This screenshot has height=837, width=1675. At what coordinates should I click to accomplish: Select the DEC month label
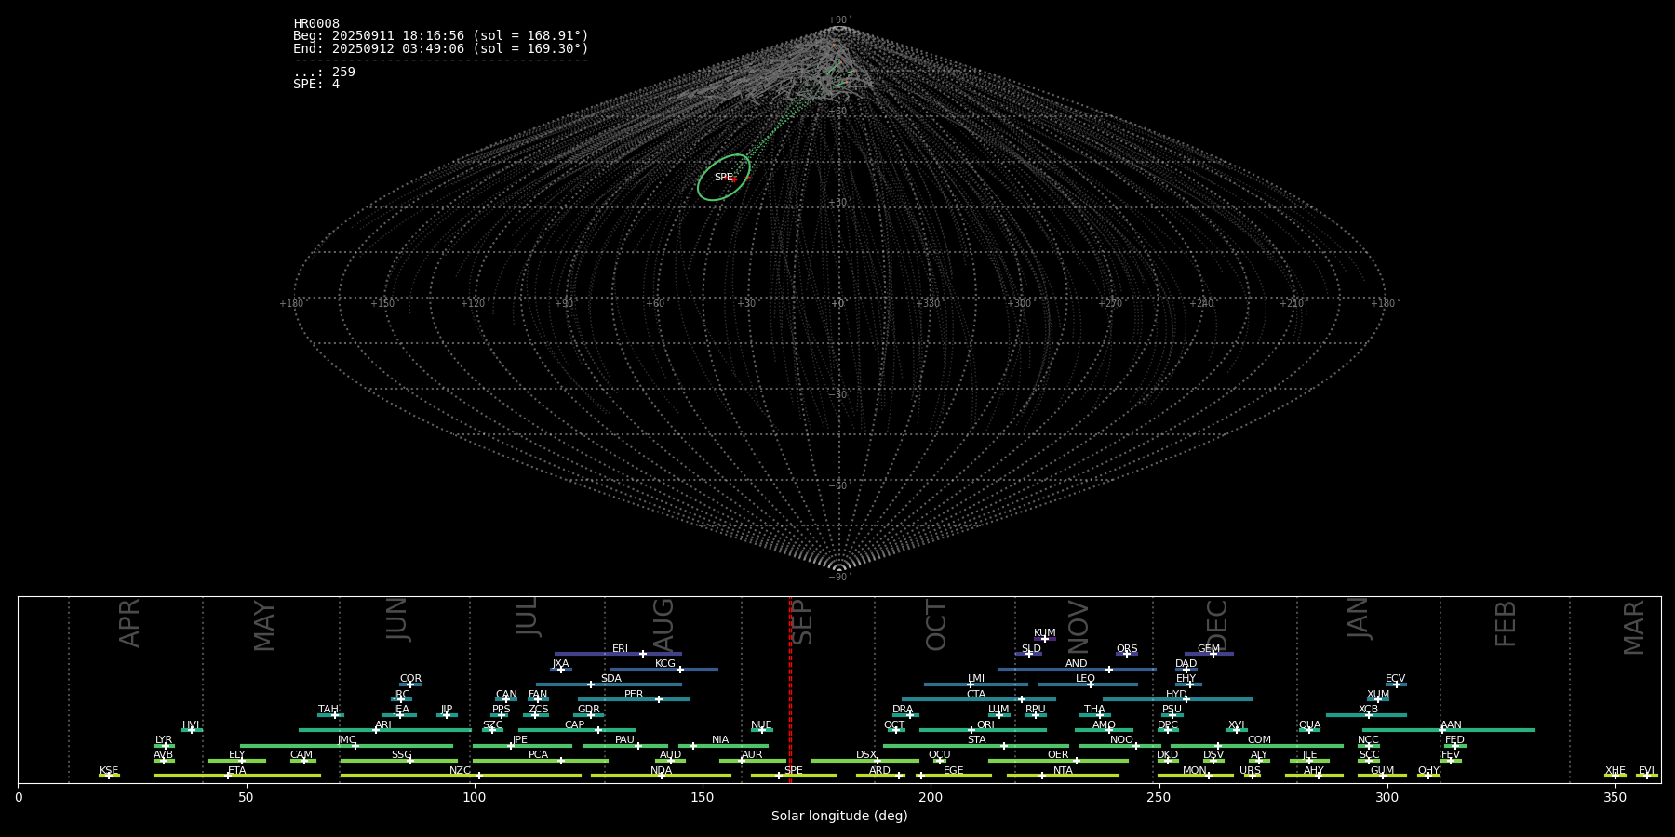(1217, 625)
